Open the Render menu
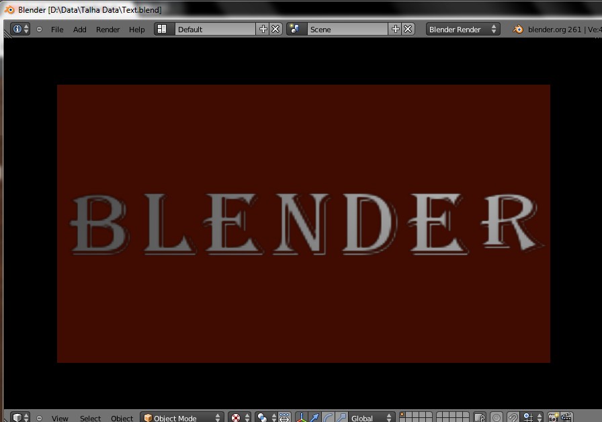The width and height of the screenshot is (602, 422). click(107, 29)
